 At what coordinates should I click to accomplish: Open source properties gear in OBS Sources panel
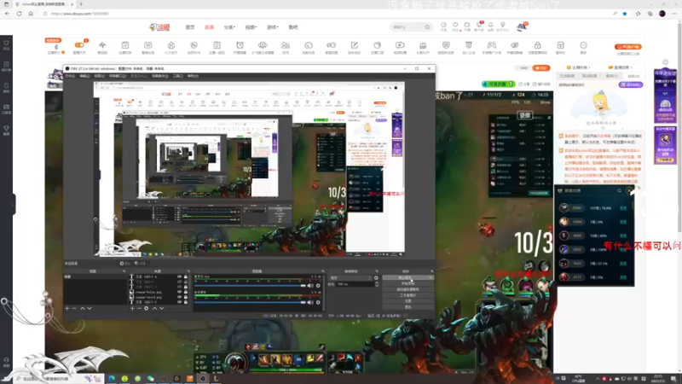pos(146,308)
